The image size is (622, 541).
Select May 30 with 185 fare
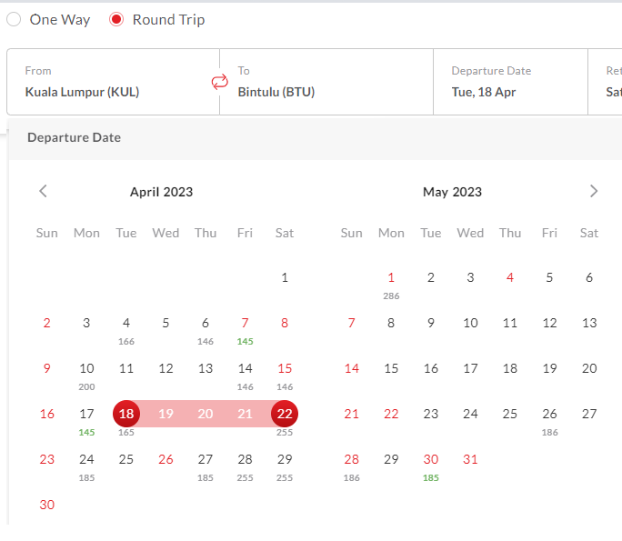tap(431, 464)
